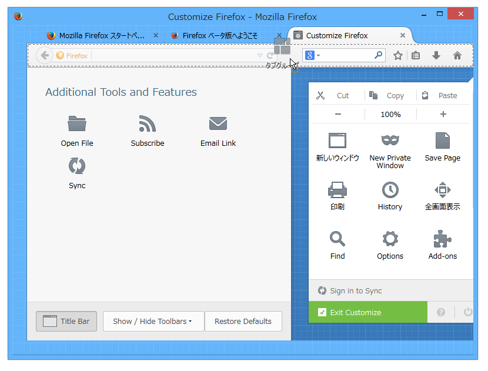Image resolution: width=488 pixels, height=371 pixels.
Task: Click the power quit icon in menu footer
Action: (x=468, y=312)
